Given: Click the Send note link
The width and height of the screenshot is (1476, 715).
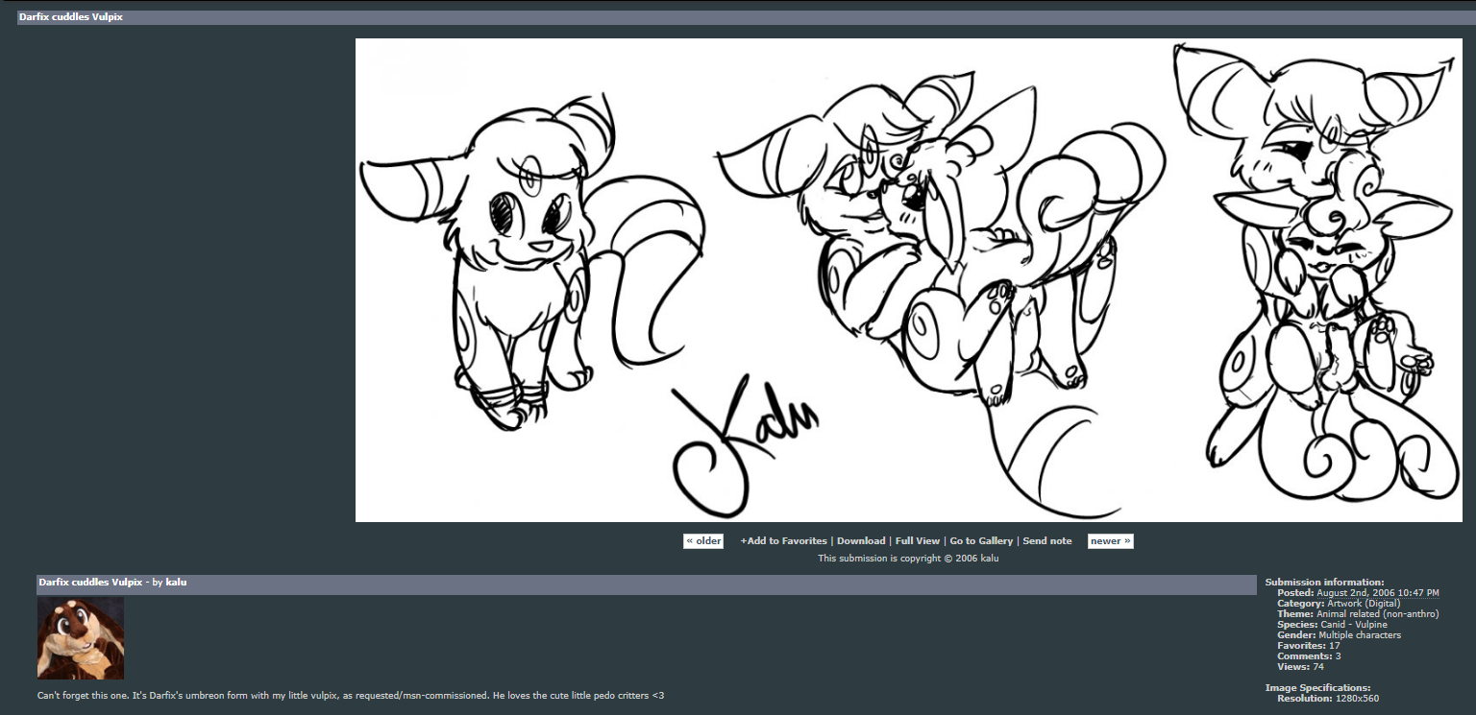Looking at the screenshot, I should [1047, 541].
